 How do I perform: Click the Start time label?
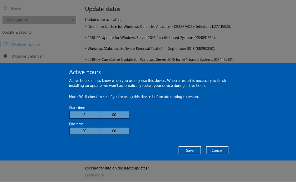77,107
